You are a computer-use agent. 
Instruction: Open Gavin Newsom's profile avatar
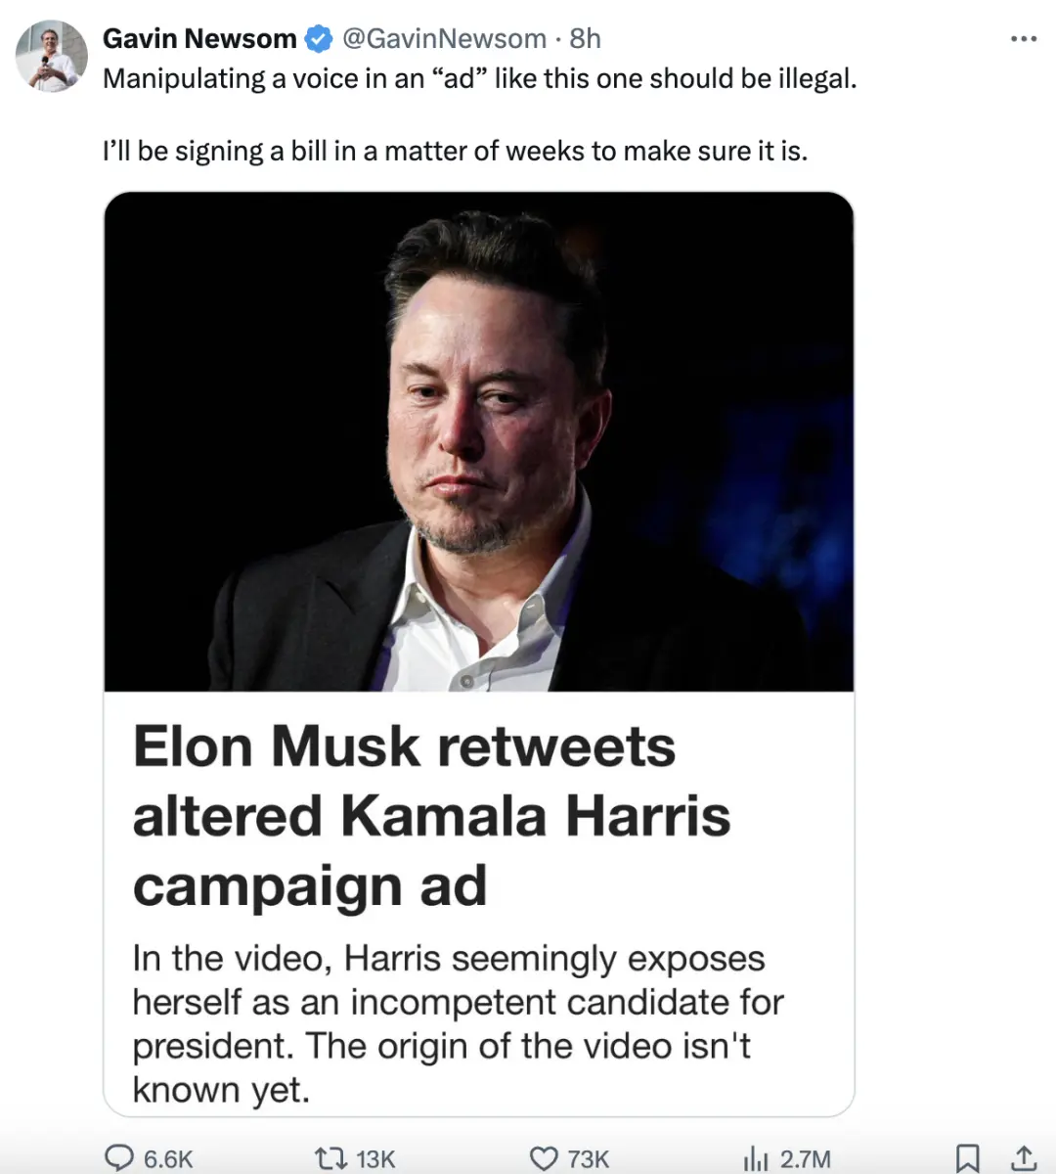point(52,56)
